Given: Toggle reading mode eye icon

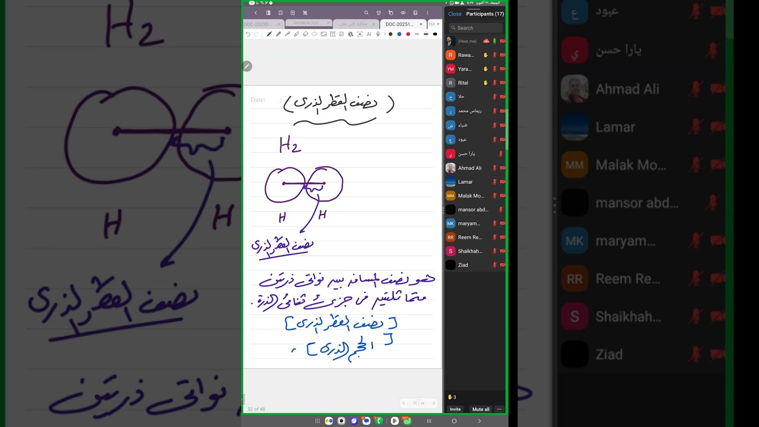Looking at the screenshot, I should [403, 12].
